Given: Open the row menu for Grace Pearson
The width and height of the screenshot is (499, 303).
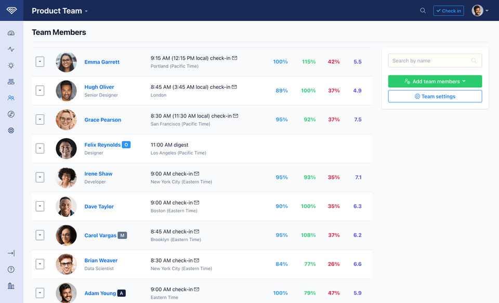Looking at the screenshot, I should (40, 120).
